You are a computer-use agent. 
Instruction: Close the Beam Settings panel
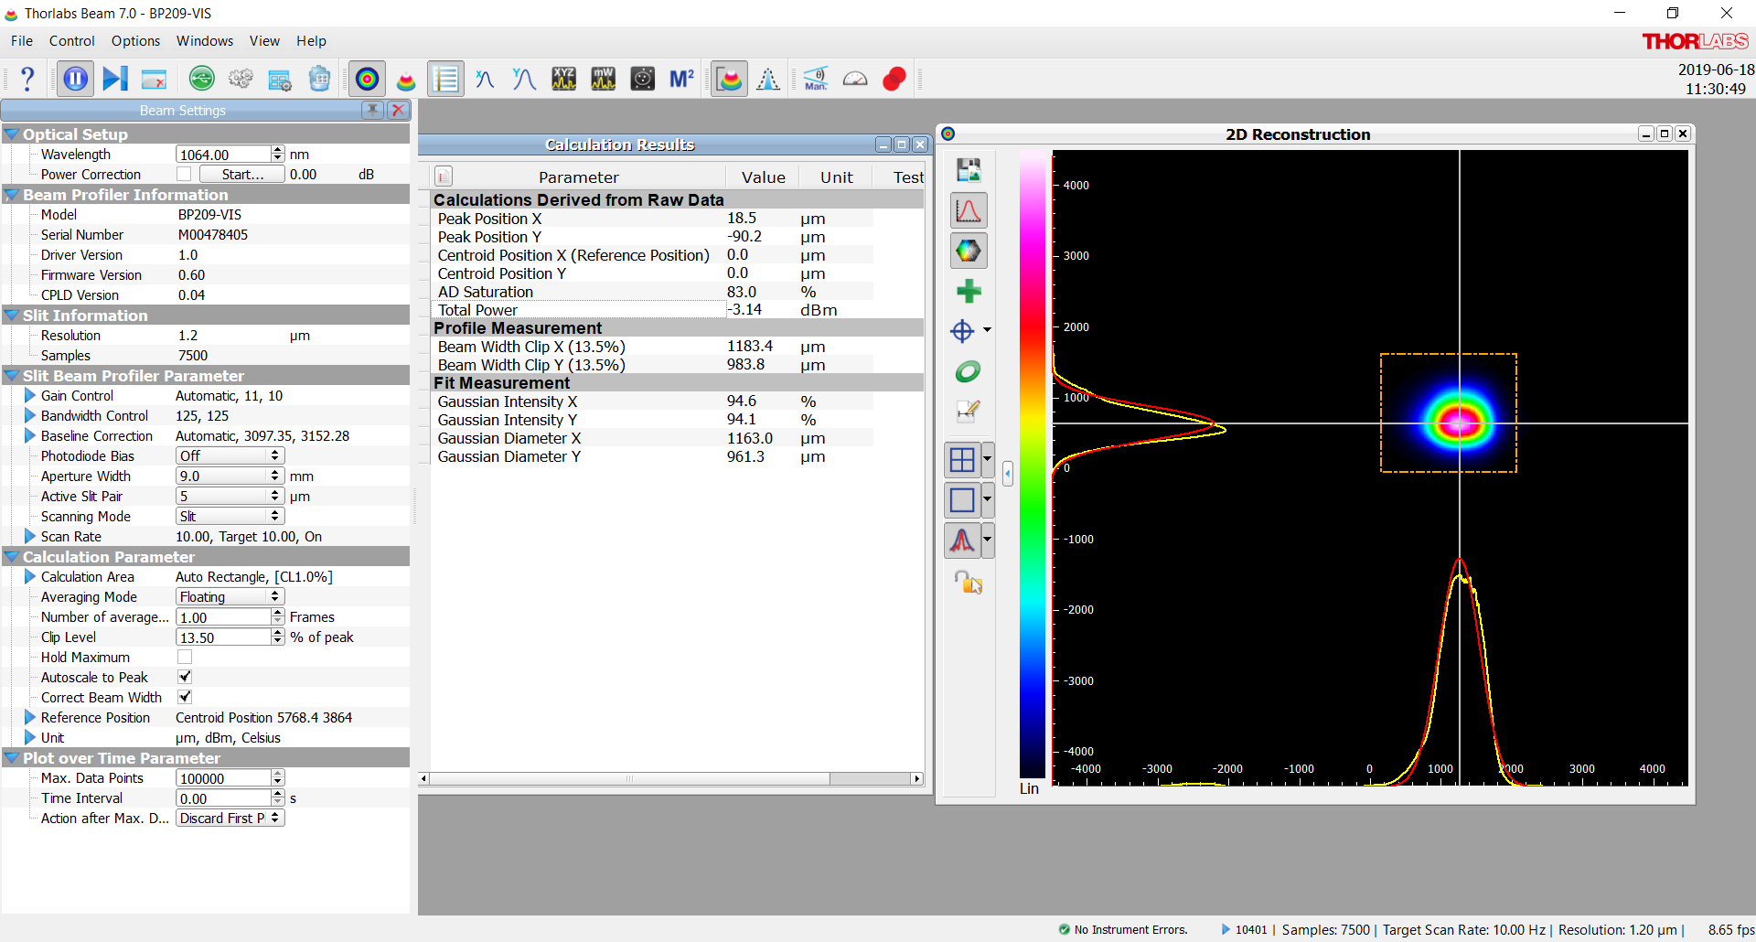(x=398, y=110)
